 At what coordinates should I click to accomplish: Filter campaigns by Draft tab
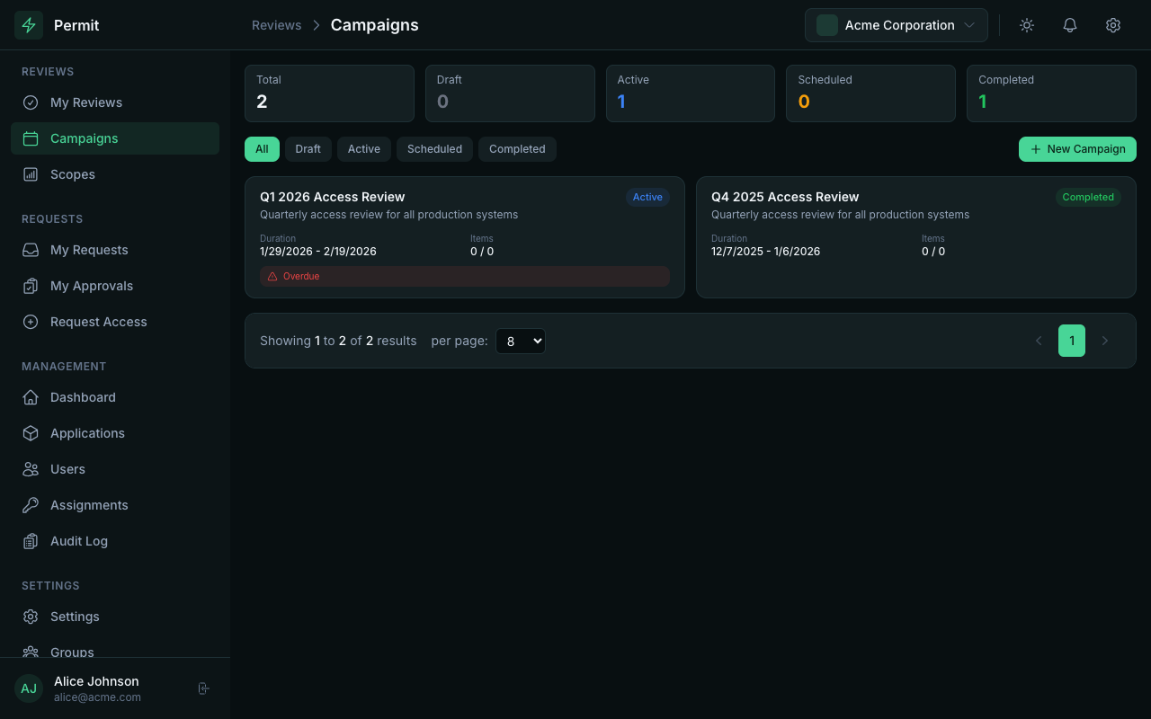pyautogui.click(x=308, y=149)
